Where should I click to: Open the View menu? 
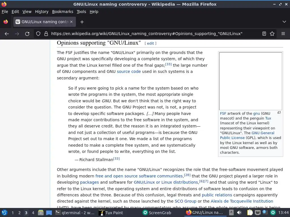click(x=27, y=12)
